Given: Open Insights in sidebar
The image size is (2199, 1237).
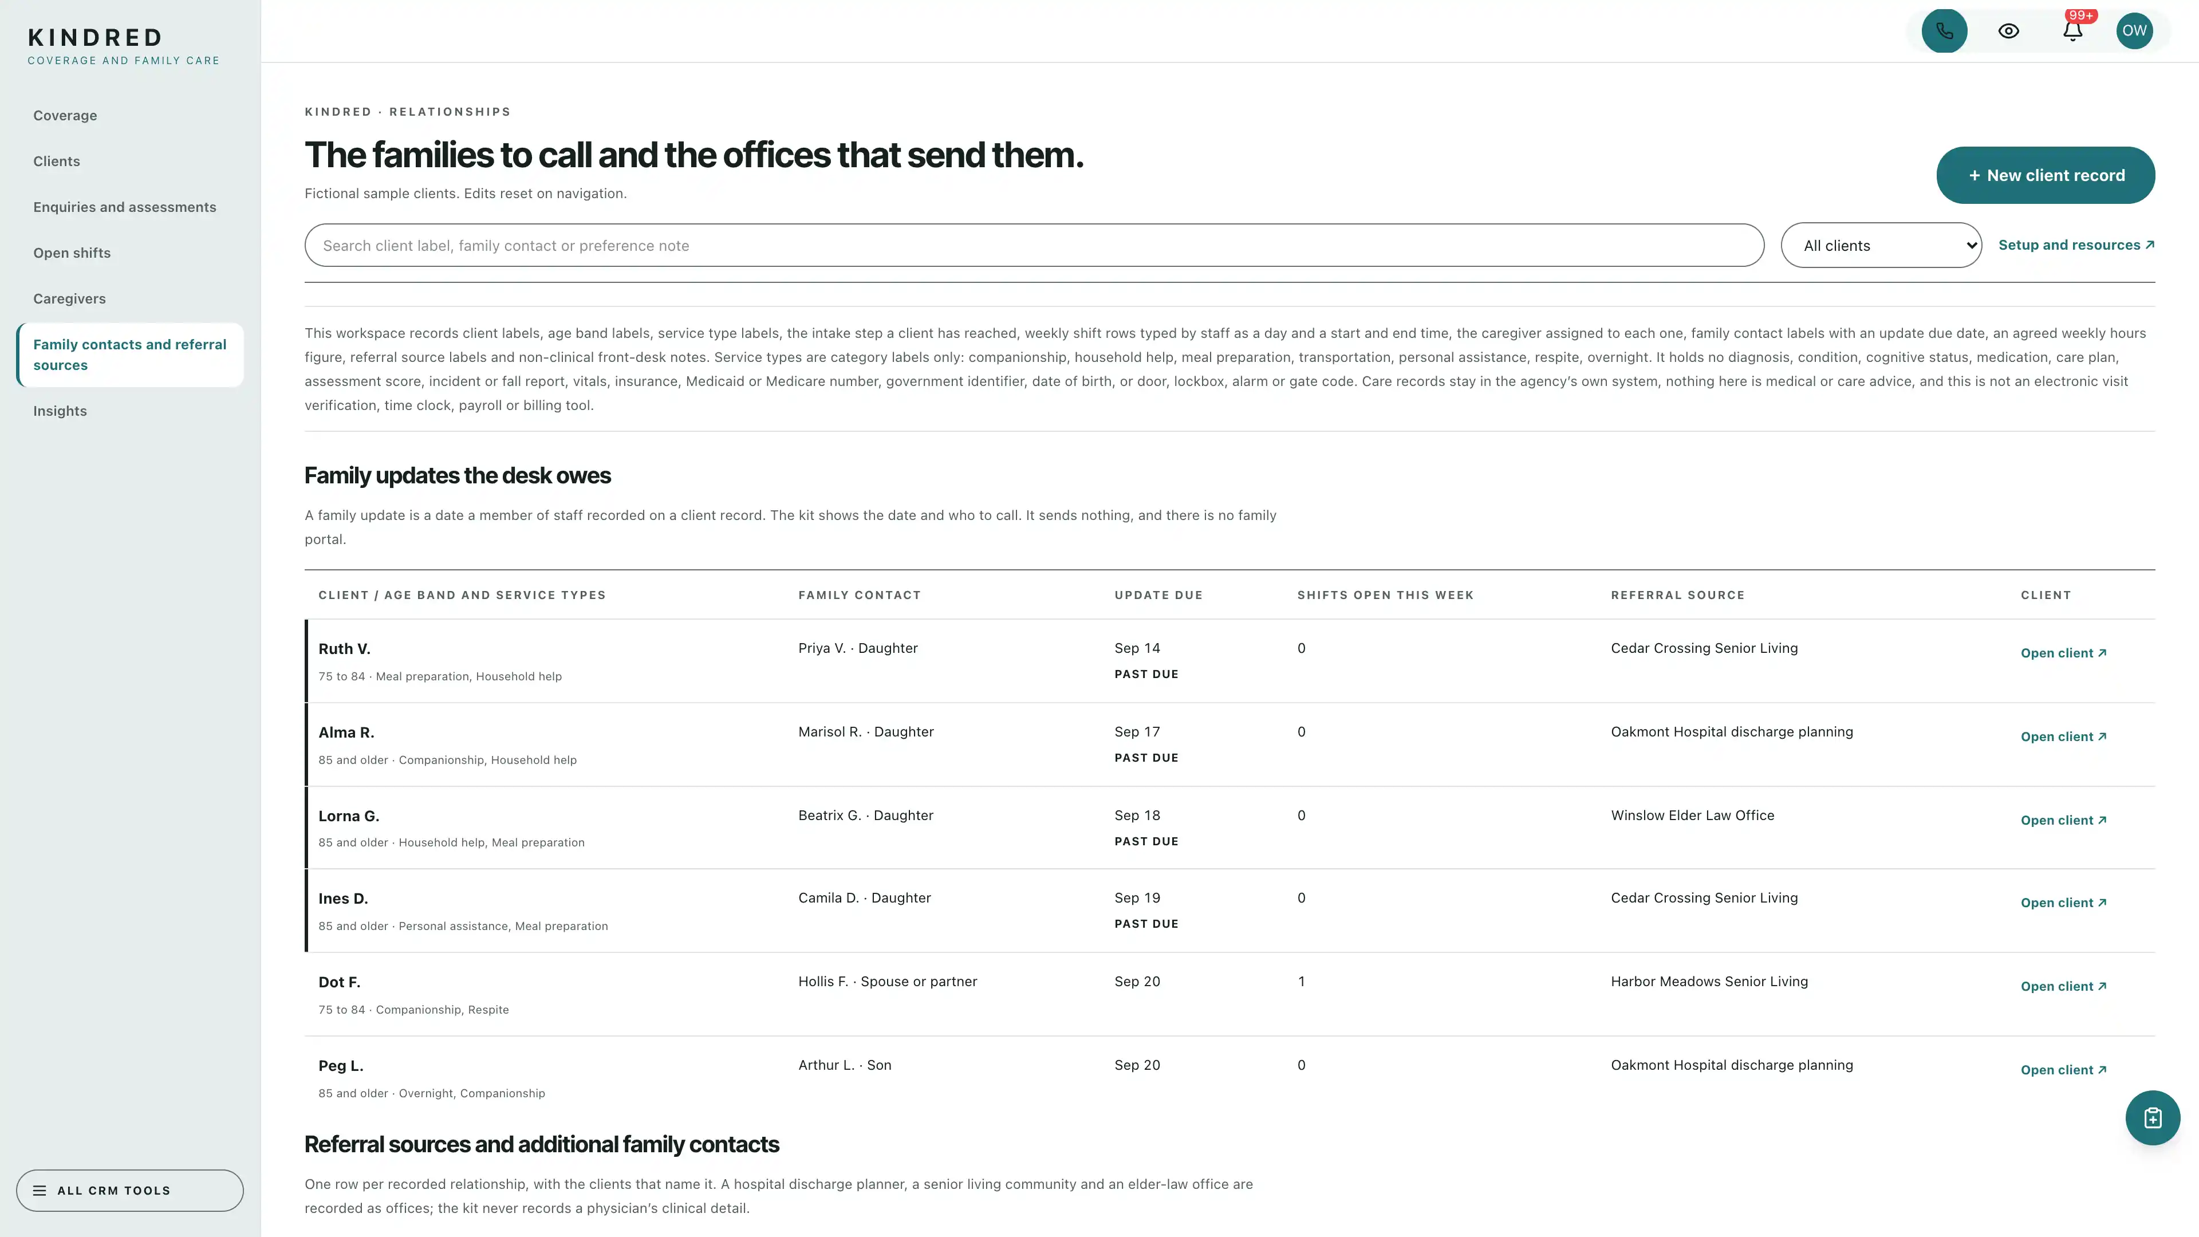Looking at the screenshot, I should (60, 411).
